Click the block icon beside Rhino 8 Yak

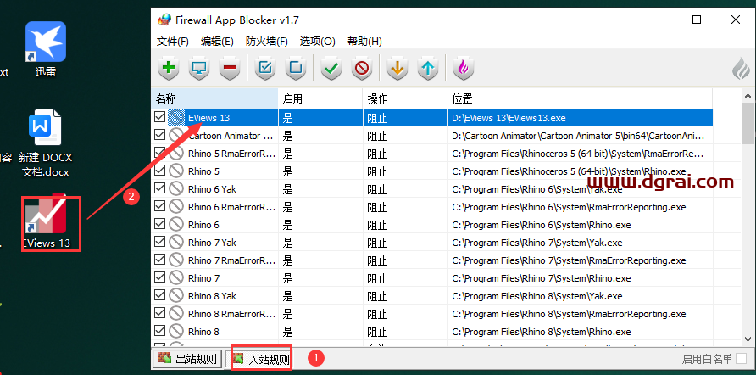176,296
